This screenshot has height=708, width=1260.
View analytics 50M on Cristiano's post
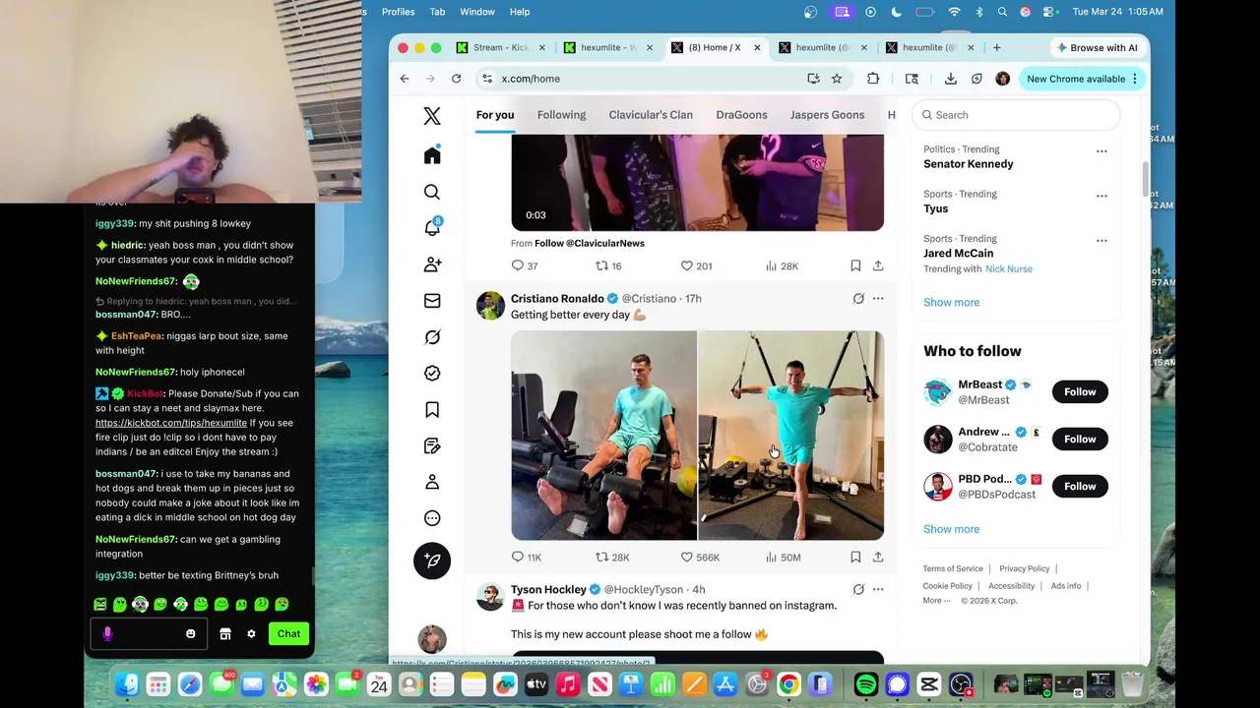pos(784,557)
